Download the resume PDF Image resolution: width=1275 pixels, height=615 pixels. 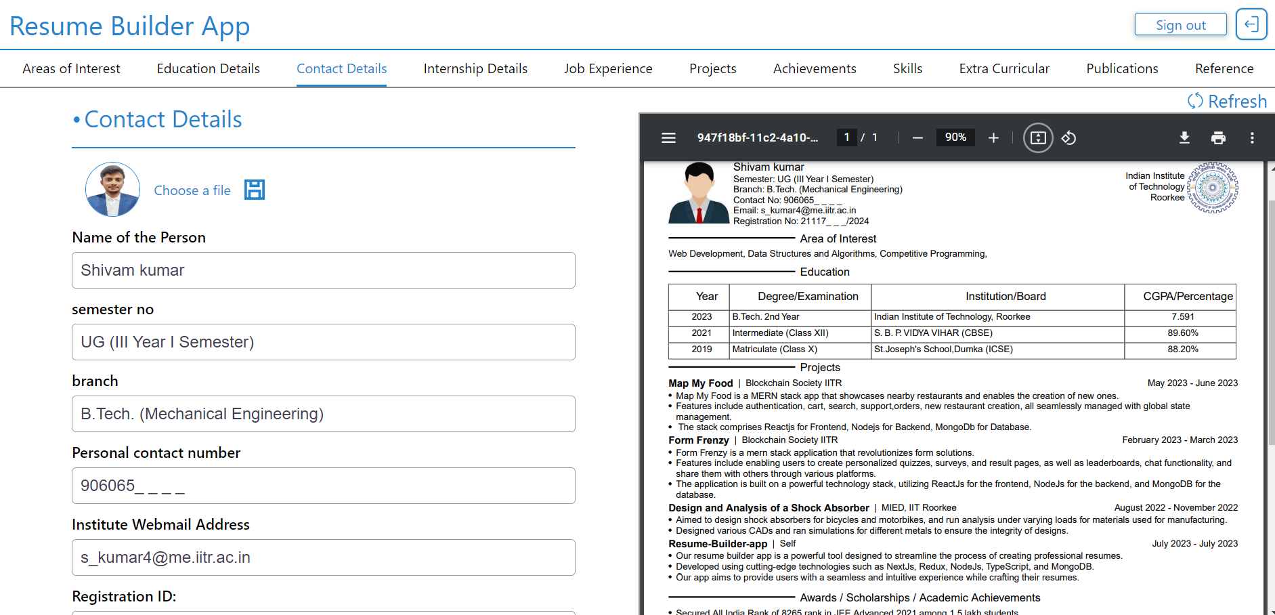(1184, 137)
